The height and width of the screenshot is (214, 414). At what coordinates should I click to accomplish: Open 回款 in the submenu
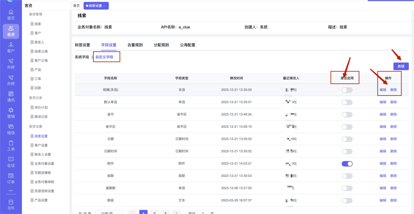36,88
